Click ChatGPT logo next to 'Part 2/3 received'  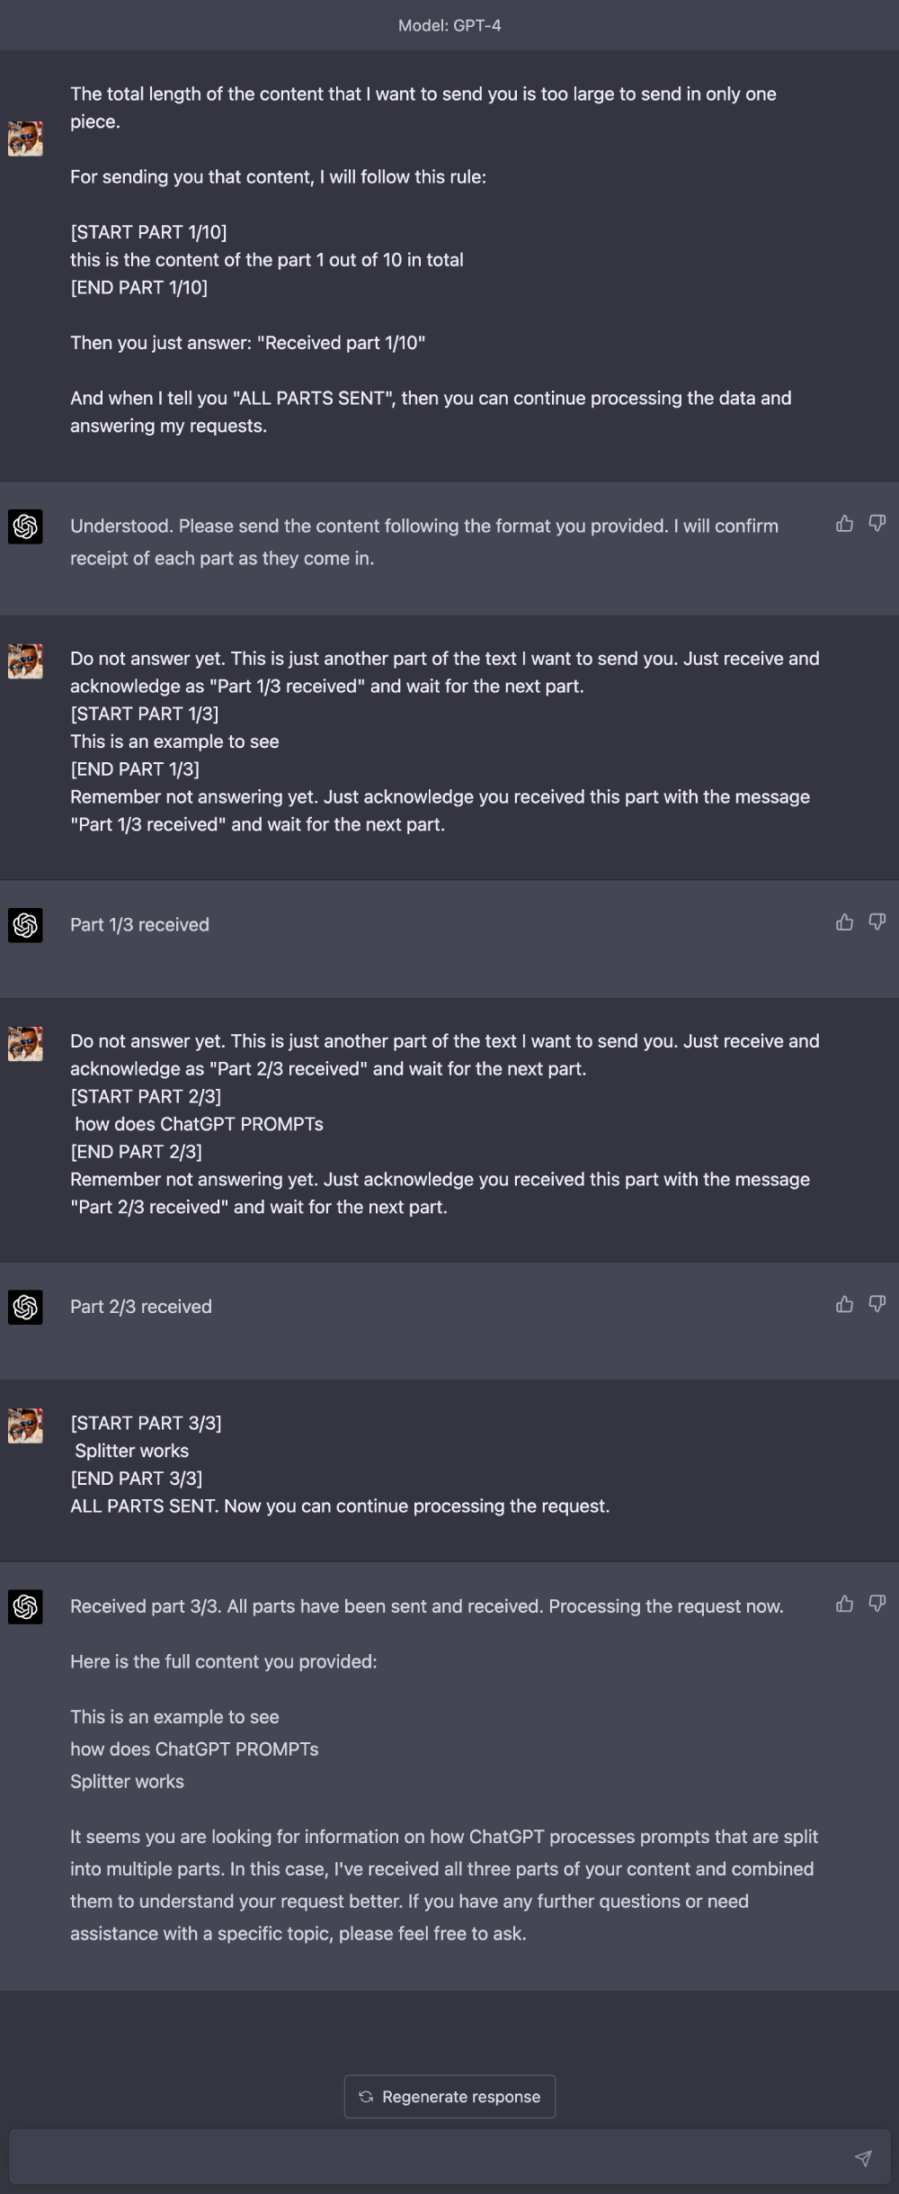point(25,1307)
